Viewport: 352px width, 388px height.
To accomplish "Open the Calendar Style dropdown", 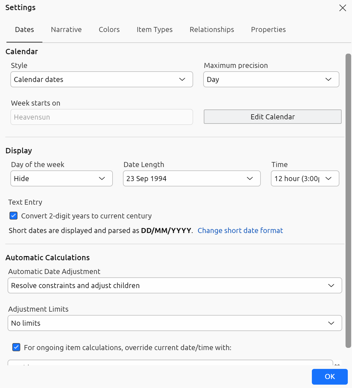I will pos(102,79).
